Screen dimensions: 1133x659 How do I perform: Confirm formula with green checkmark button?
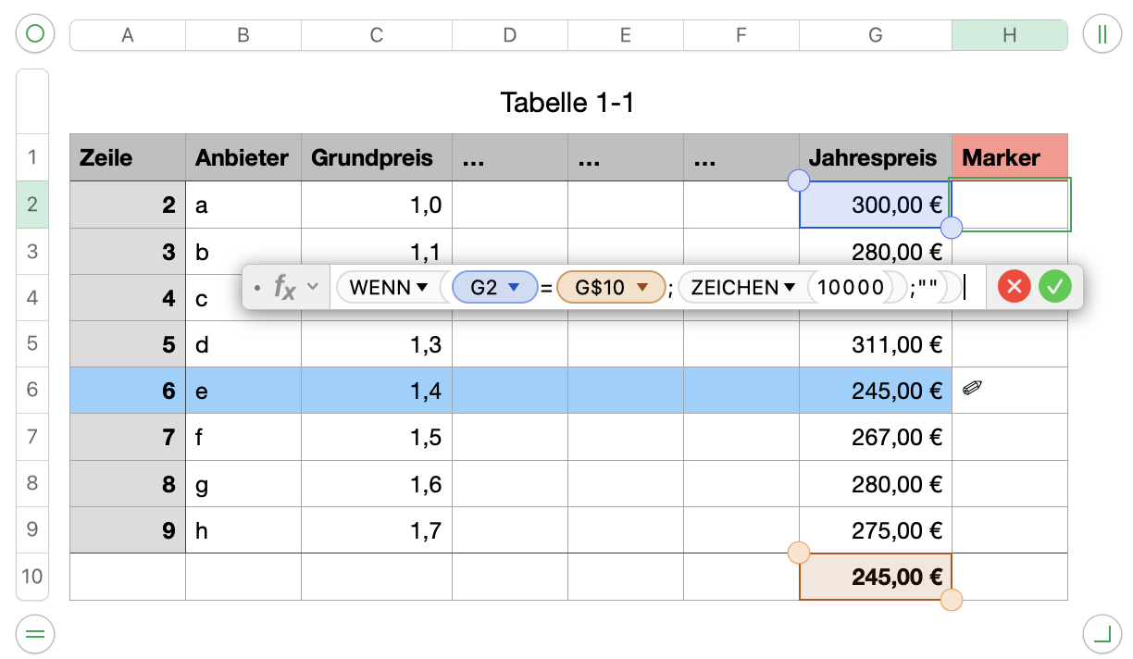pos(1054,287)
